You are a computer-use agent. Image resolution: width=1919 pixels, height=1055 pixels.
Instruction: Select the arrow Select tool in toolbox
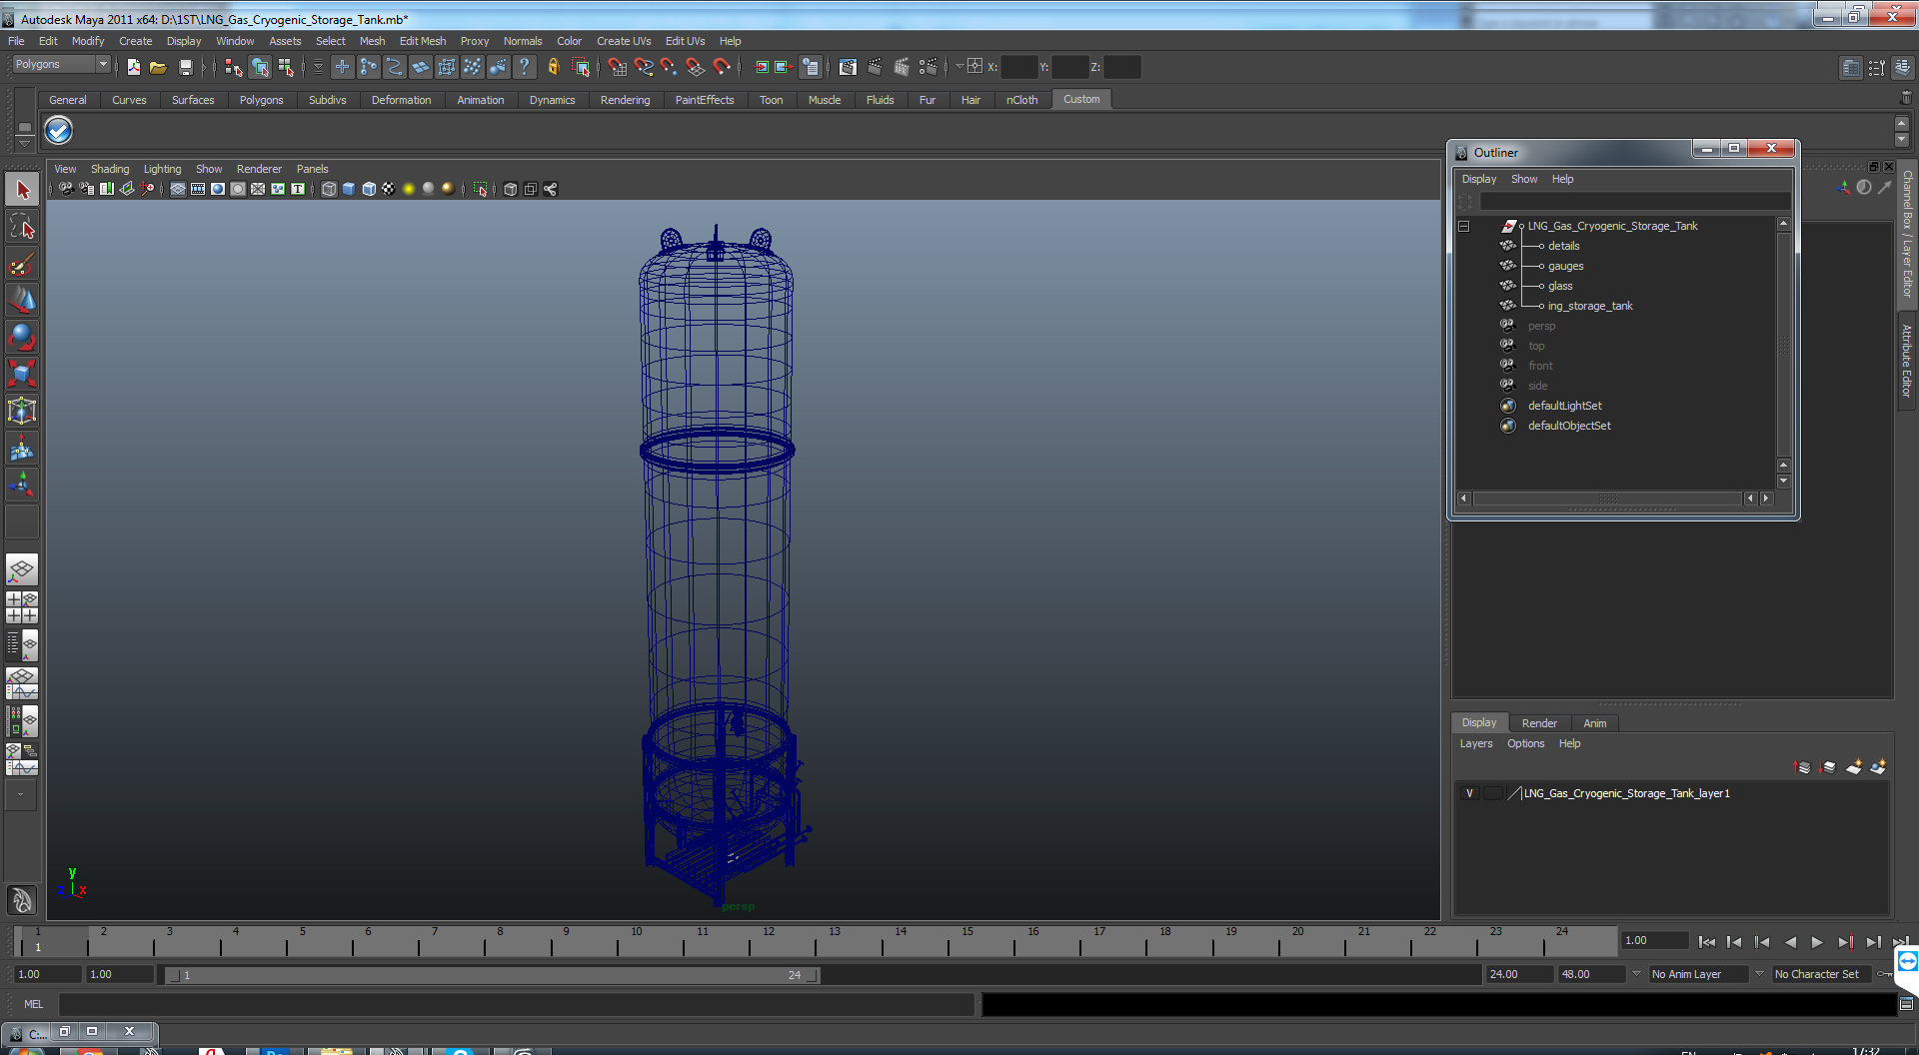(22, 189)
